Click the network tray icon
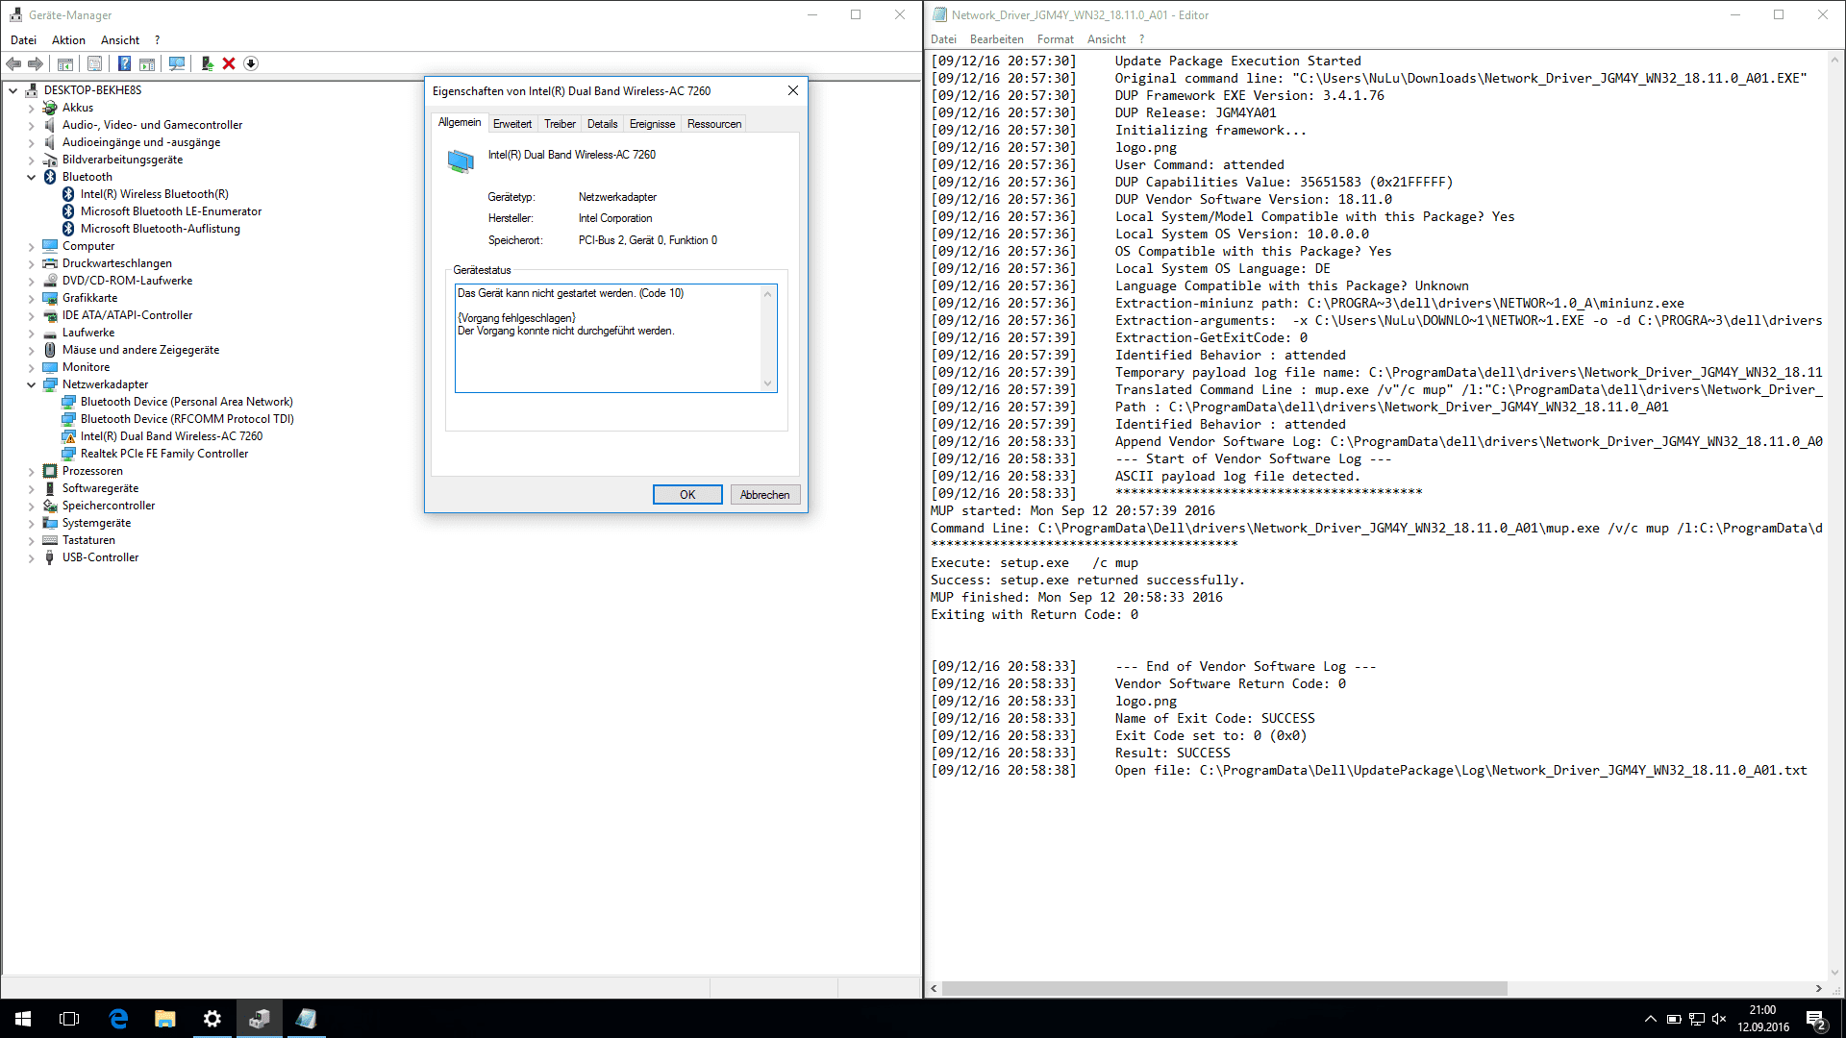This screenshot has height=1038, width=1846. (1697, 1019)
